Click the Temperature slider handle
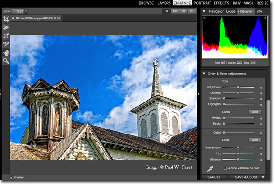275x185 pixels. point(238,148)
